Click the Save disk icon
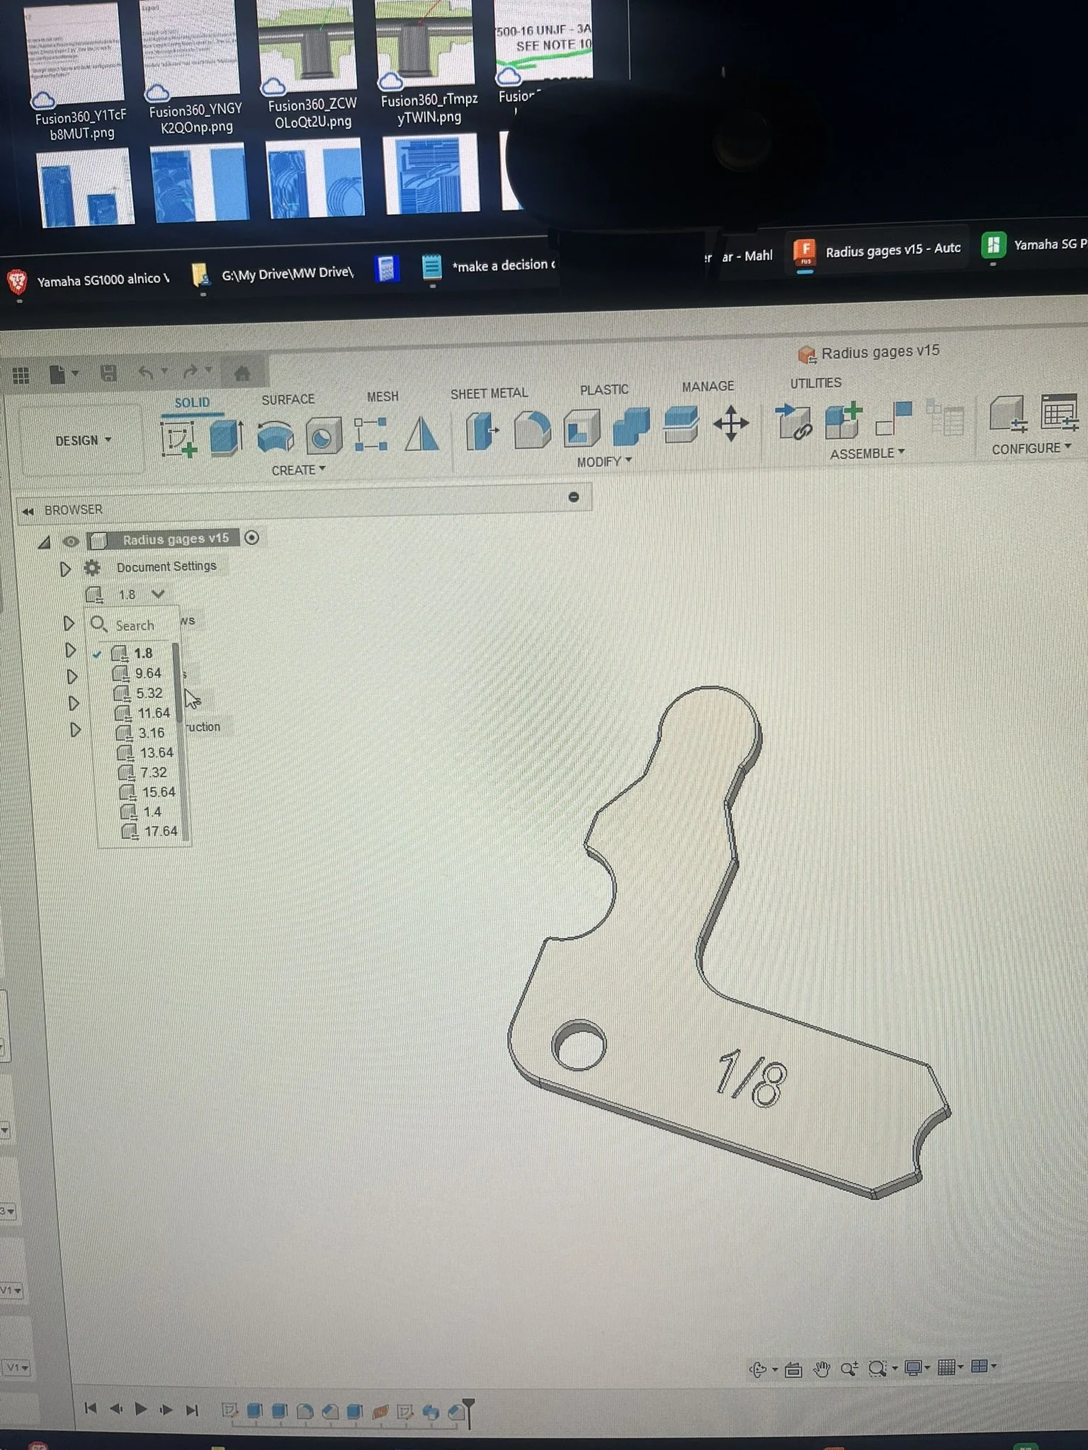This screenshot has height=1450, width=1088. [108, 373]
